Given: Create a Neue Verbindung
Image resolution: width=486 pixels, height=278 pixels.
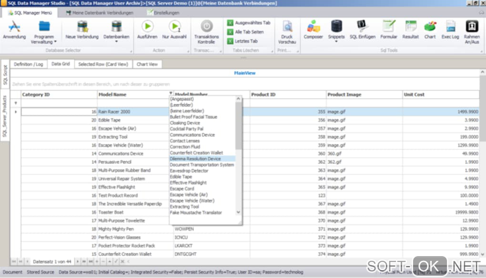Looking at the screenshot, I should (x=82, y=29).
